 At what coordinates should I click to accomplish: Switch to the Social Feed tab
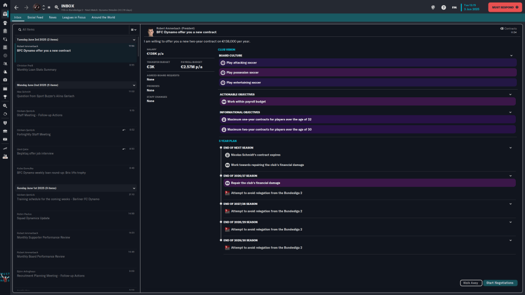point(35,17)
